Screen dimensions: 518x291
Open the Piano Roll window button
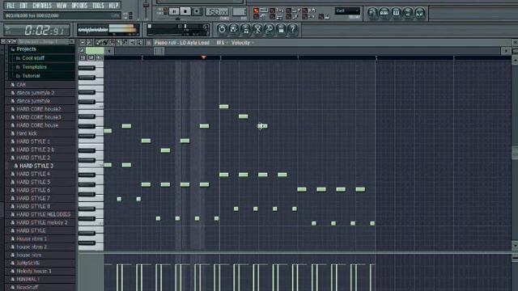pos(396,13)
